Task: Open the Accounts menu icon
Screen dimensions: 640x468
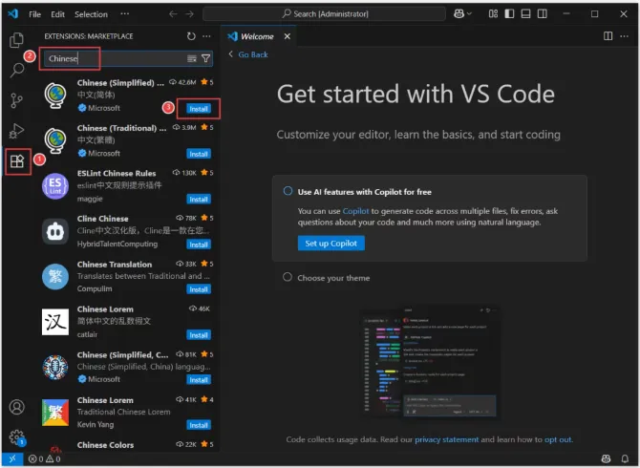Action: 17,407
